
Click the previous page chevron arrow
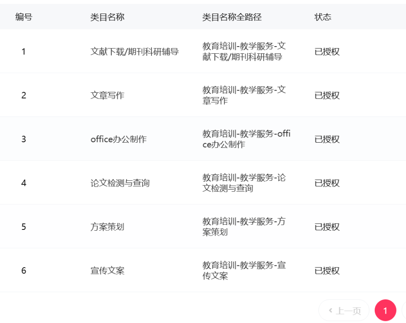tap(331, 311)
